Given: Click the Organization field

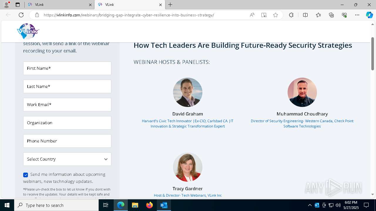Looking at the screenshot, I should 67,123.
